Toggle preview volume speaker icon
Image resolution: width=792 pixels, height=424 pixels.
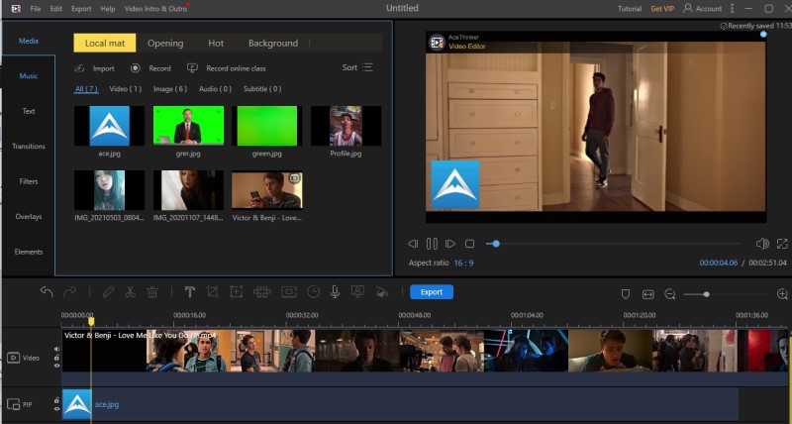pos(762,244)
